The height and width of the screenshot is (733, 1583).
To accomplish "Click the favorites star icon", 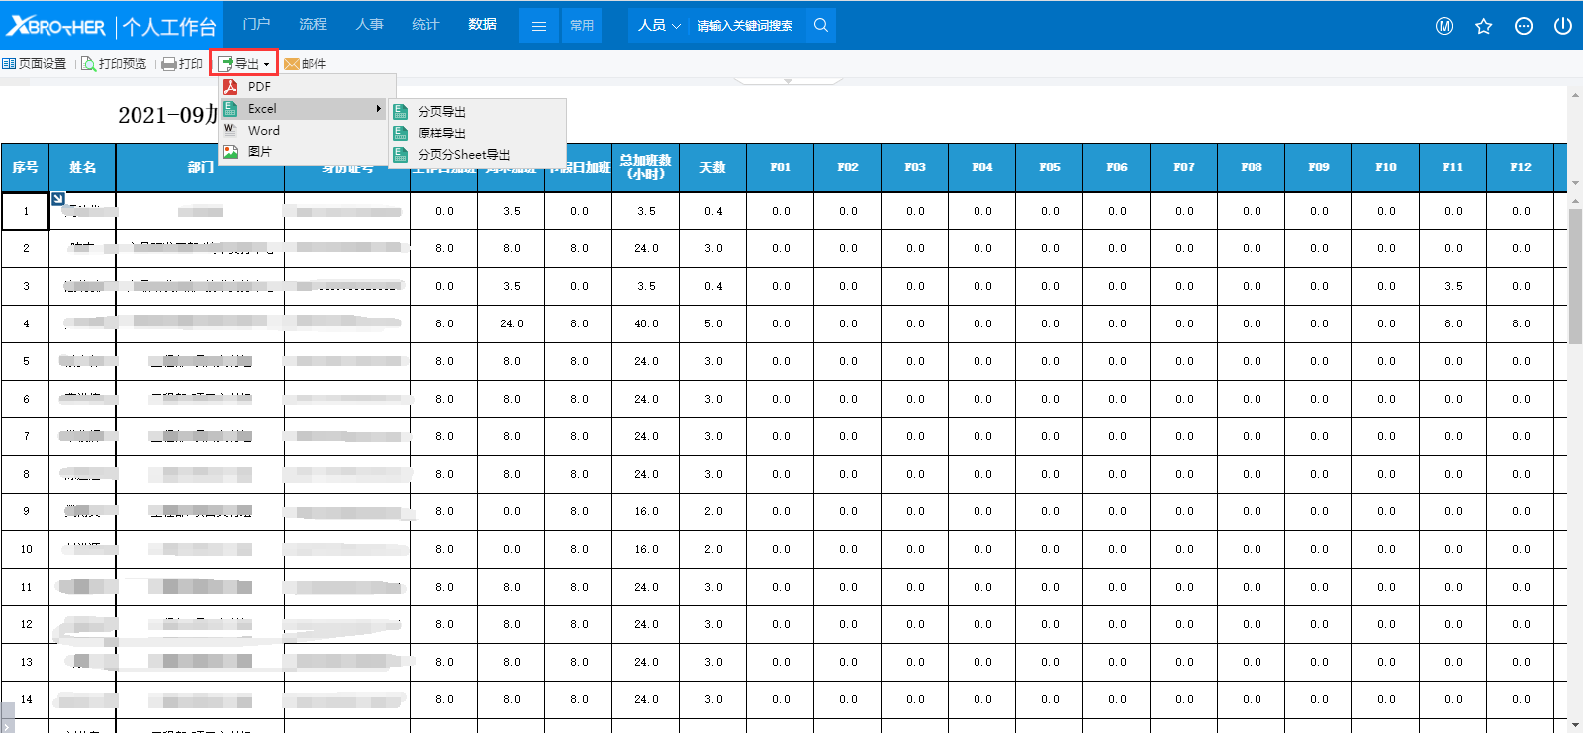I will (x=1483, y=26).
